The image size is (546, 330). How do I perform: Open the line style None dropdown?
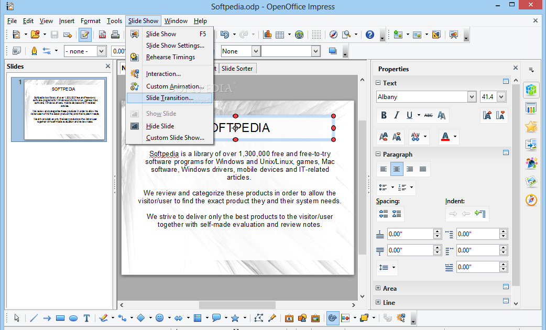[x=256, y=51]
